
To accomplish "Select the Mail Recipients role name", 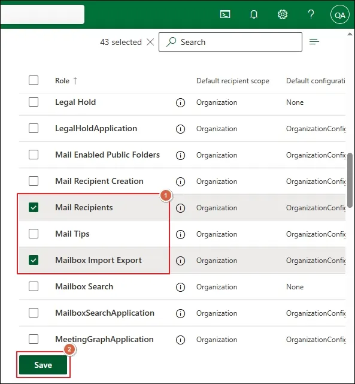I will 84,207.
